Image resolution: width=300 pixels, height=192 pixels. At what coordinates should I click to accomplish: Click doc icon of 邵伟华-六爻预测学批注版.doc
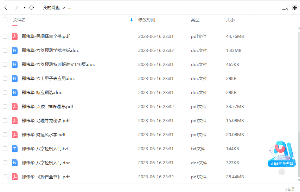15,50
